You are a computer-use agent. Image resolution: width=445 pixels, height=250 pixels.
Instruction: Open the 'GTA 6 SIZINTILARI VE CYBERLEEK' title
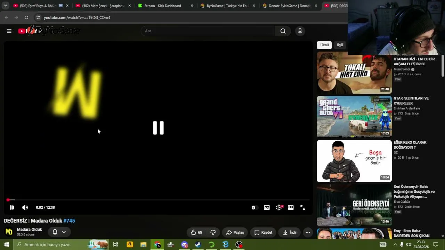(x=411, y=101)
